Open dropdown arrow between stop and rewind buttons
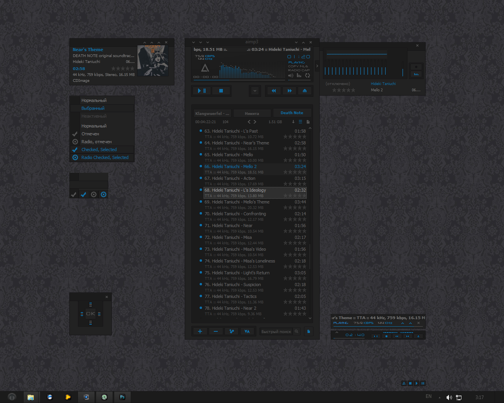The image size is (504, 403). tap(255, 91)
